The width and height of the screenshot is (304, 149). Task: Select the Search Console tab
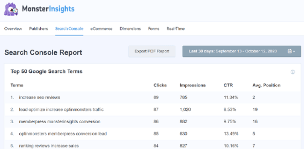pos(69,29)
